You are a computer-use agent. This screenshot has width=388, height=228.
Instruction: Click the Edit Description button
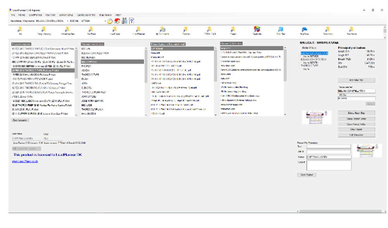pyautogui.click(x=356, y=135)
